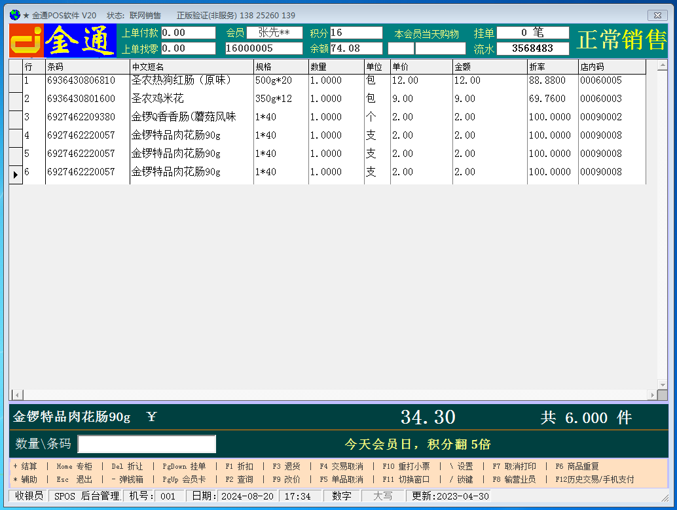Screen dimensions: 677x510
Task: Click the Esc 退出 shortcut label
Action: tap(74, 479)
